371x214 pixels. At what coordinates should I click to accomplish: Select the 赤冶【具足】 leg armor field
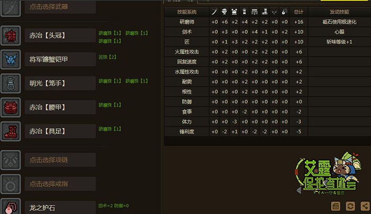coord(60,131)
